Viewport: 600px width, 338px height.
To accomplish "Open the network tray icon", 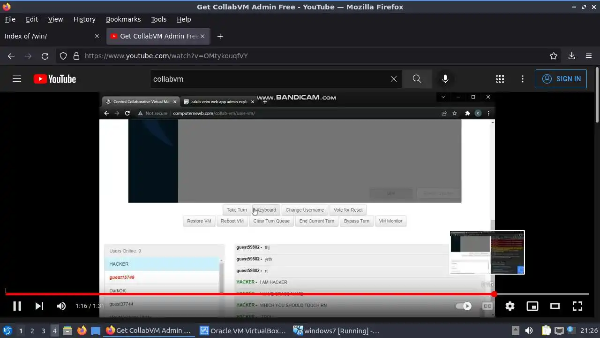I will pos(559,330).
